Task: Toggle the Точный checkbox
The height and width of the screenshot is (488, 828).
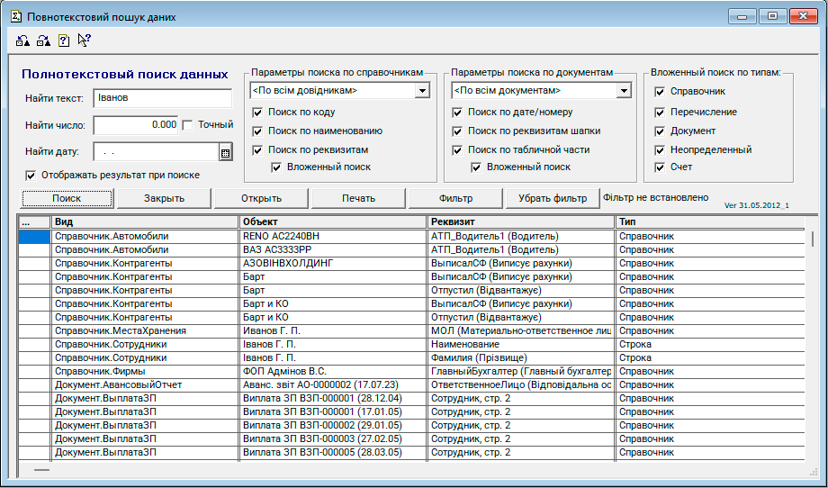Action: tap(188, 125)
